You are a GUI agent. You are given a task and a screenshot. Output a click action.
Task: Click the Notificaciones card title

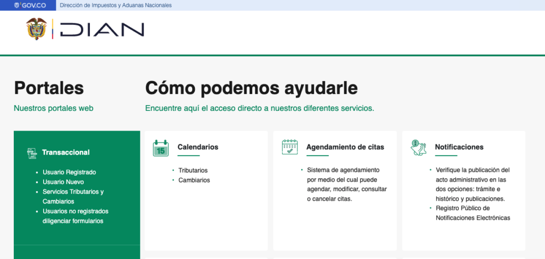[459, 147]
